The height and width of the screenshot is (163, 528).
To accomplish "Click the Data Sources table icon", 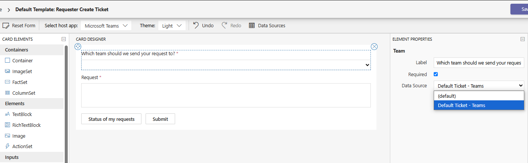I will click(252, 26).
